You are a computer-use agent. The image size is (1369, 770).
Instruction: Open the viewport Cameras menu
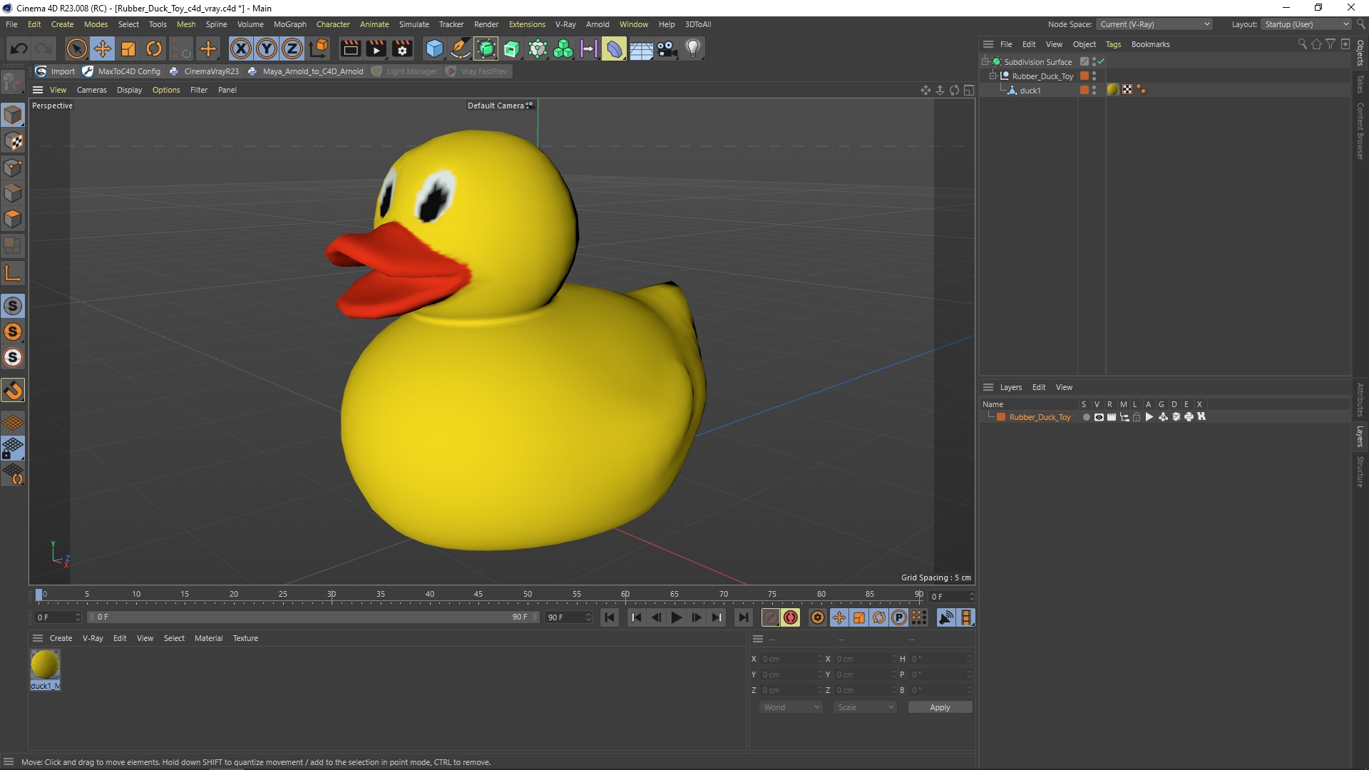tap(91, 90)
